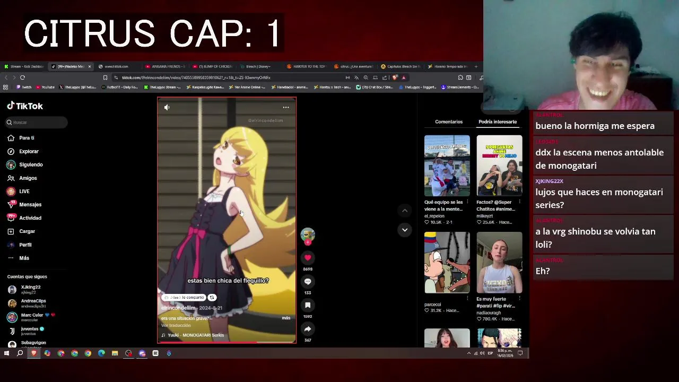Follow creator via the plus avatar badge

(308, 242)
